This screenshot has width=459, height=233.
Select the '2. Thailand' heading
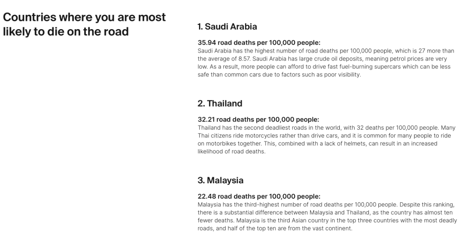(x=220, y=104)
